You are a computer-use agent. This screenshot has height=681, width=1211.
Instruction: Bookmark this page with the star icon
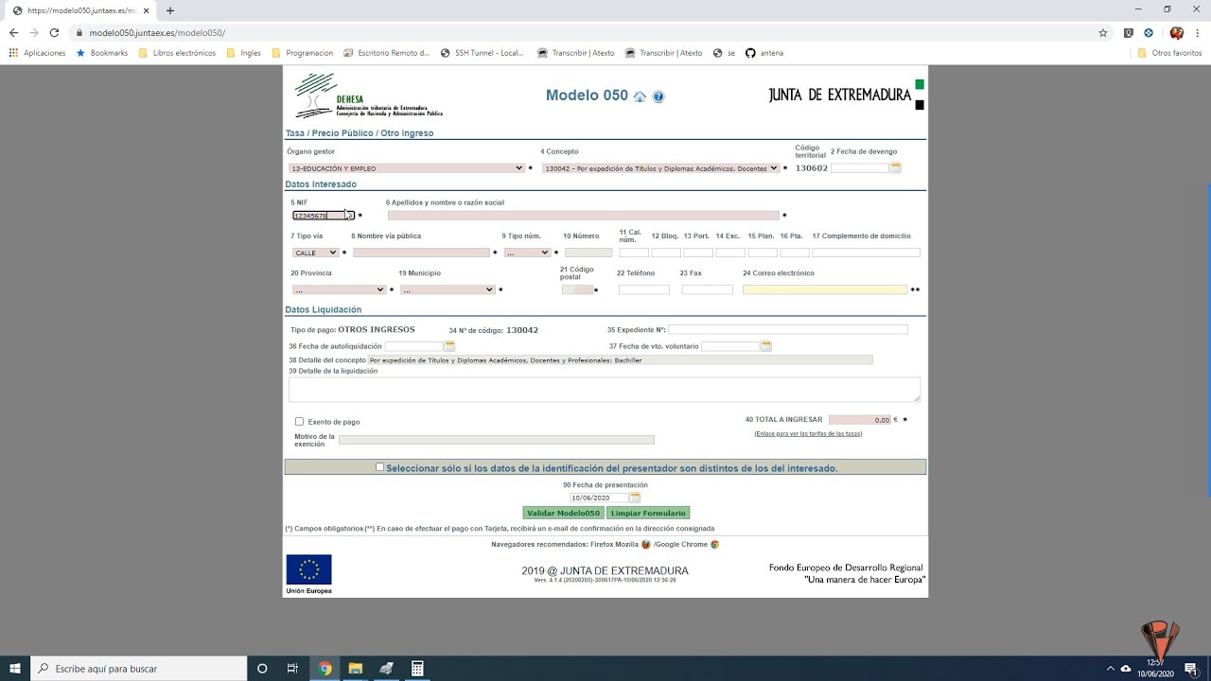tap(1103, 32)
